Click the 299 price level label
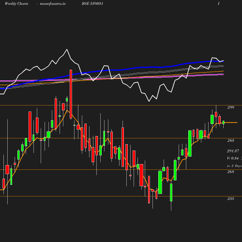This screenshot has height=242, width=242. point(231,107)
